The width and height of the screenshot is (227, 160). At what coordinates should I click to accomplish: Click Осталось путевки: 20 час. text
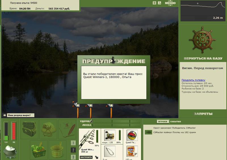(197, 83)
